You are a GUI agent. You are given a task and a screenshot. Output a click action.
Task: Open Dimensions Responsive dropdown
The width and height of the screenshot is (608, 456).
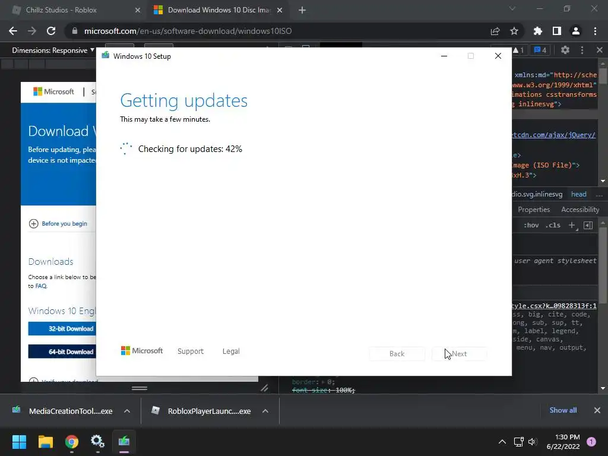pos(53,50)
